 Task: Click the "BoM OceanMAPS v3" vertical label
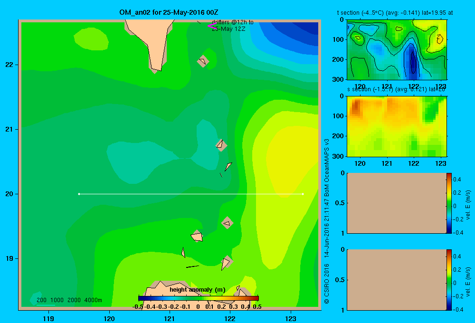click(x=327, y=167)
